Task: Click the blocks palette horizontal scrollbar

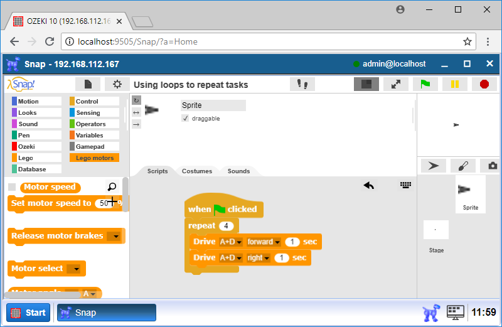Action: coord(42,294)
